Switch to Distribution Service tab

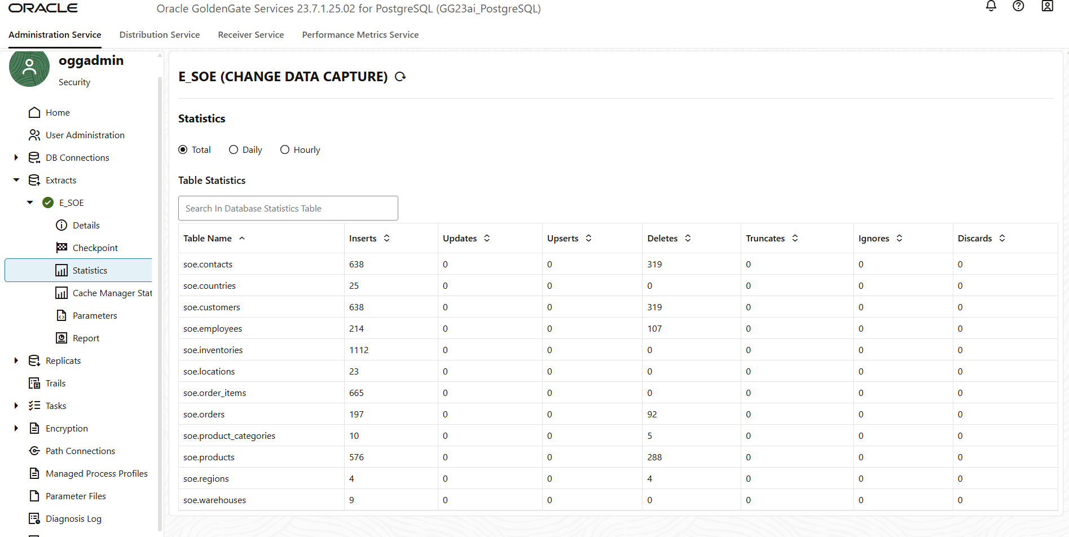click(x=160, y=35)
